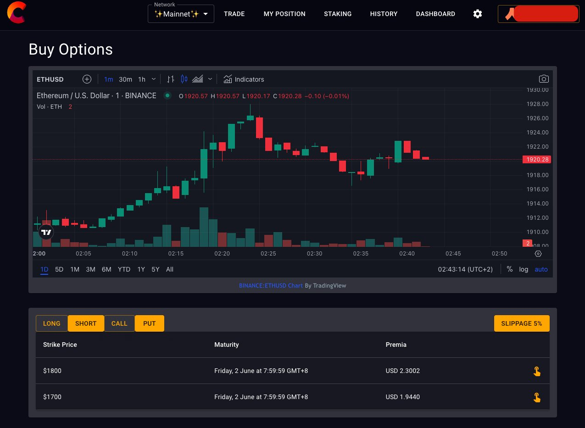Image resolution: width=585 pixels, height=428 pixels.
Task: Open chart settings gear below price axis
Action: [x=538, y=254]
